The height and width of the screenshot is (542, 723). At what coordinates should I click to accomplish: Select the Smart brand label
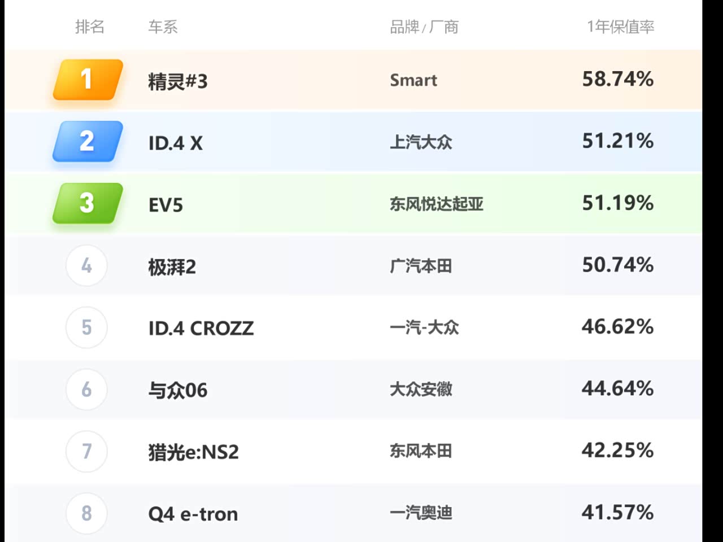[x=413, y=80]
